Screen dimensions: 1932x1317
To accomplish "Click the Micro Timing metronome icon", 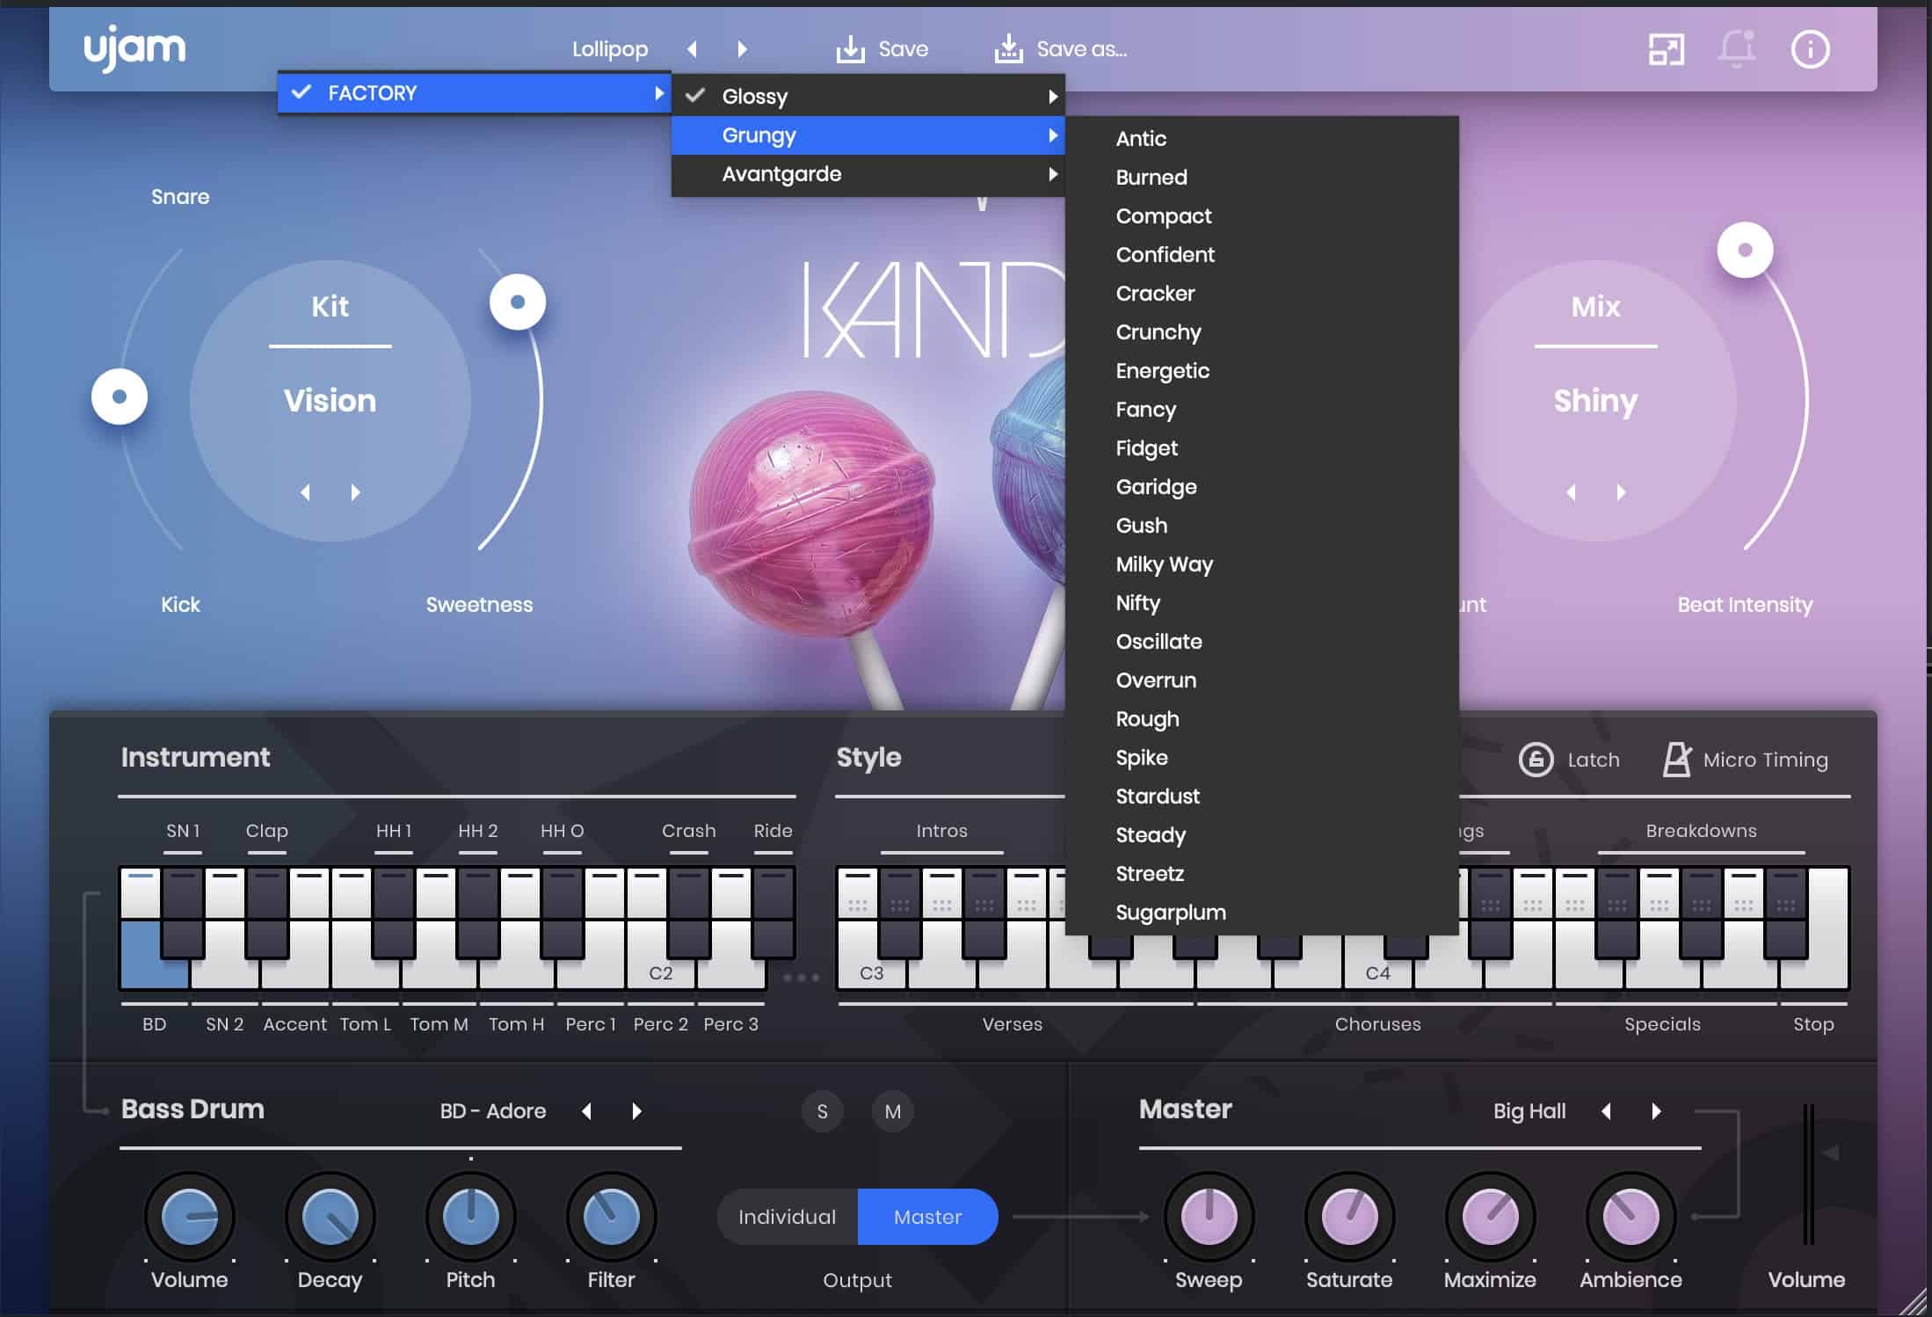I will click(x=1676, y=760).
